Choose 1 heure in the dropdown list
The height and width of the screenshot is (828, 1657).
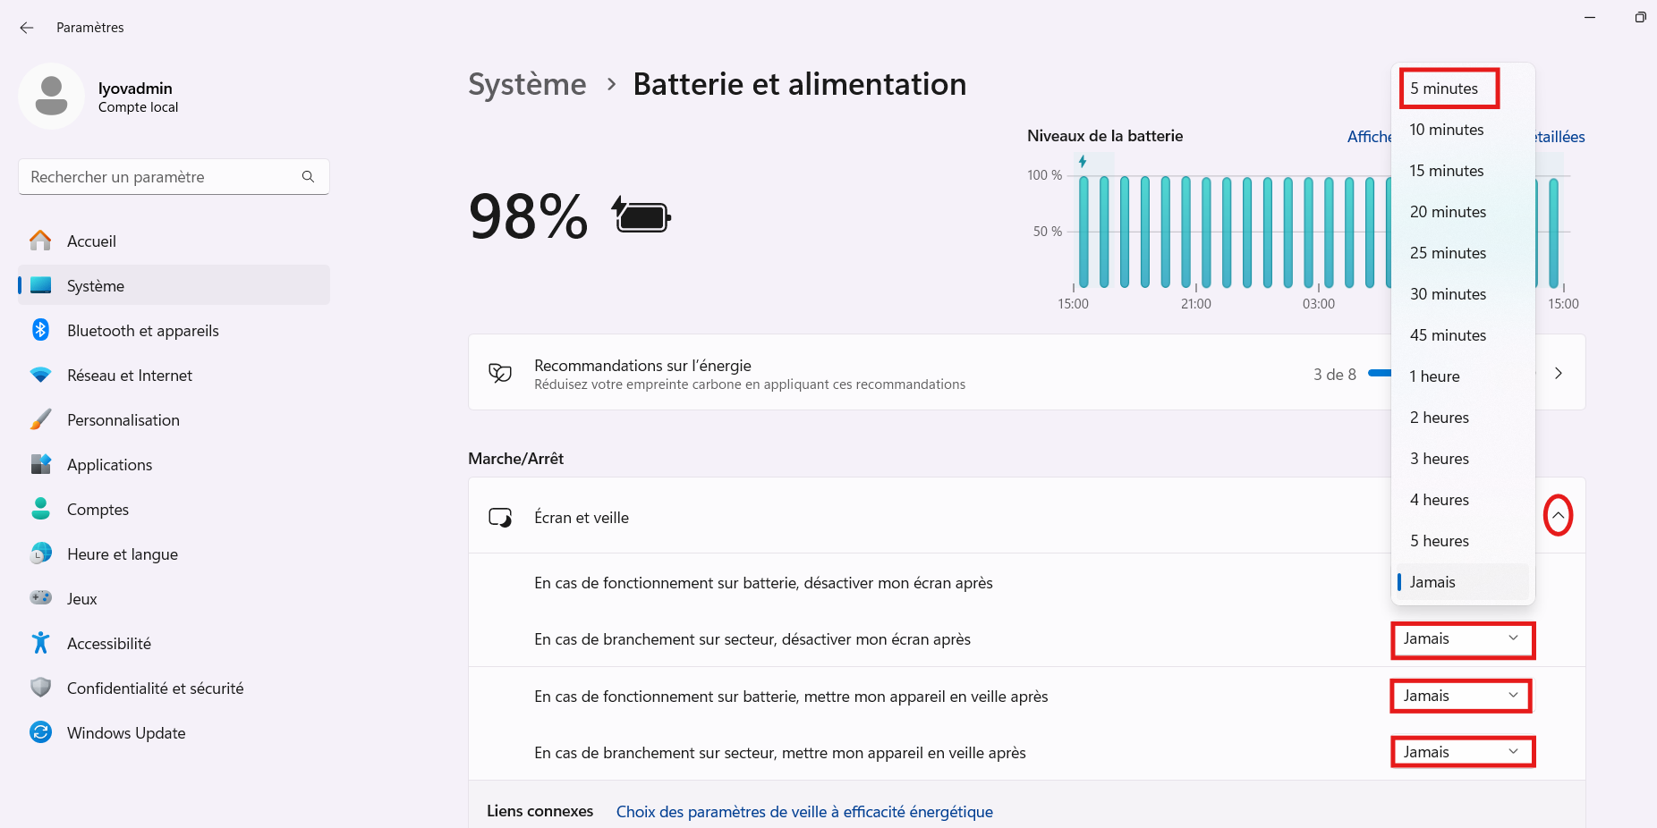click(1434, 376)
